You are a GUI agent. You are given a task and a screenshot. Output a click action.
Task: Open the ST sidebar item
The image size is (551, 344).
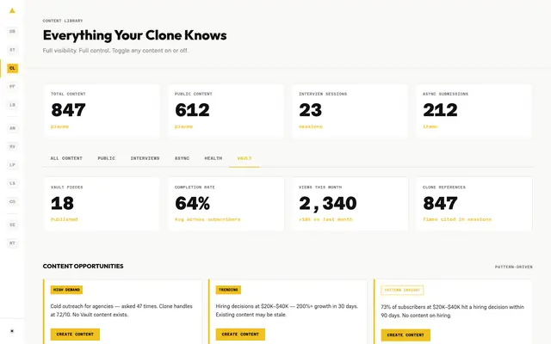(x=12, y=50)
